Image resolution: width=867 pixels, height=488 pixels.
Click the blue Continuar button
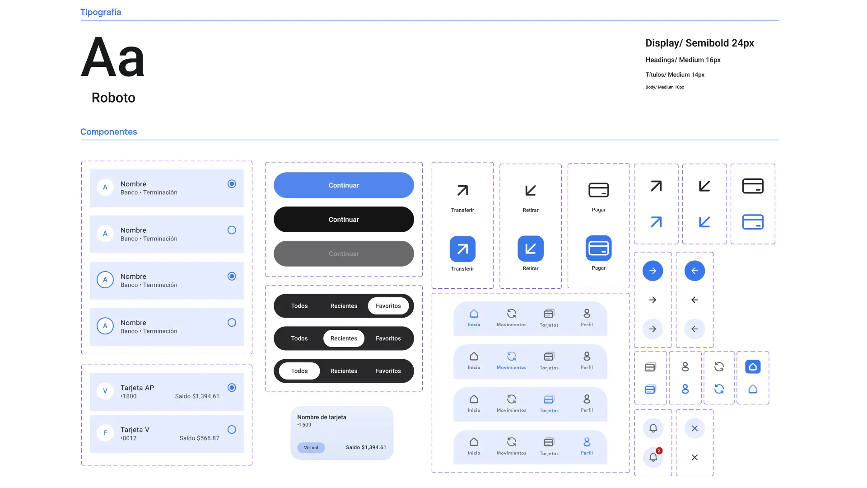tap(344, 185)
